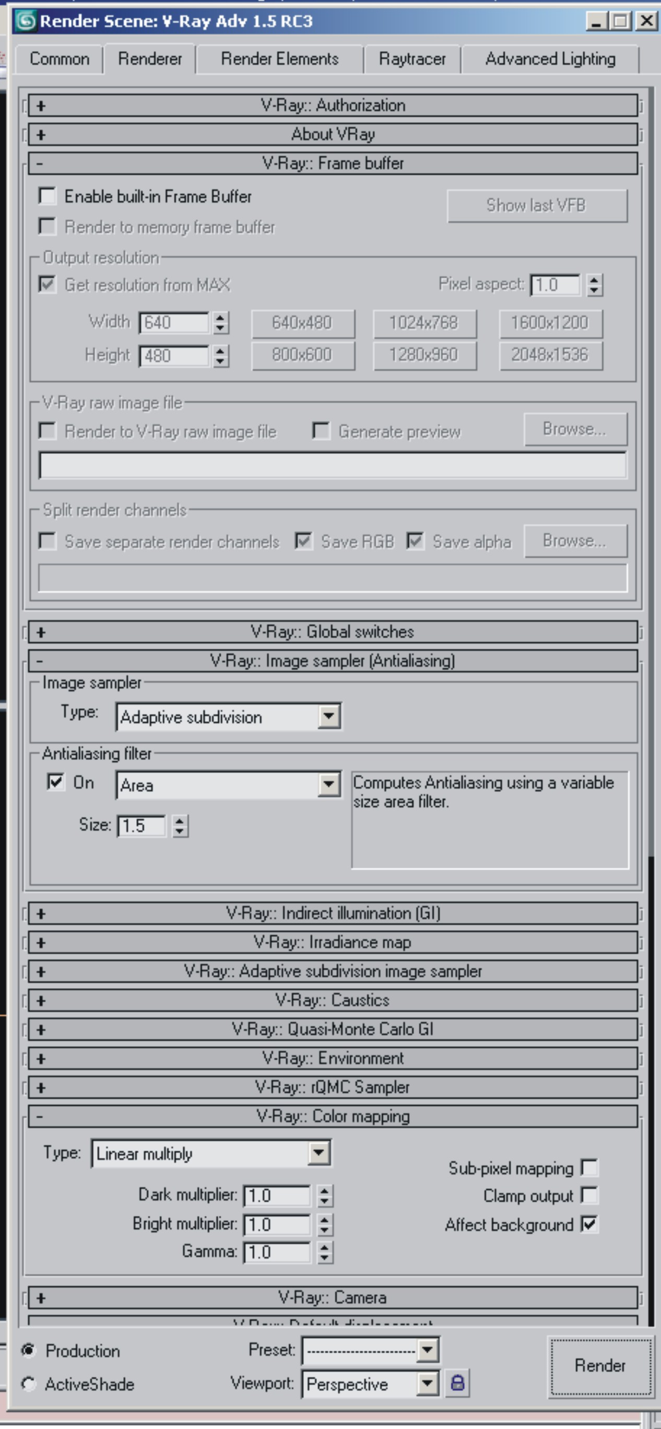The width and height of the screenshot is (661, 1429).
Task: Check Save separate render channels
Action: point(47,541)
